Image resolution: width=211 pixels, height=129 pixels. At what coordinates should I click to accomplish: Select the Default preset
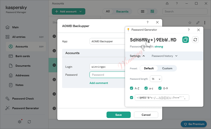(x=149, y=68)
